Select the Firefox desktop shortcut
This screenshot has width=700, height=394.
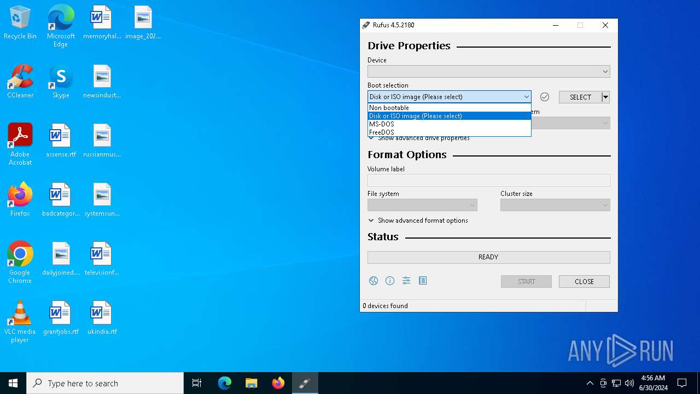pyautogui.click(x=20, y=200)
